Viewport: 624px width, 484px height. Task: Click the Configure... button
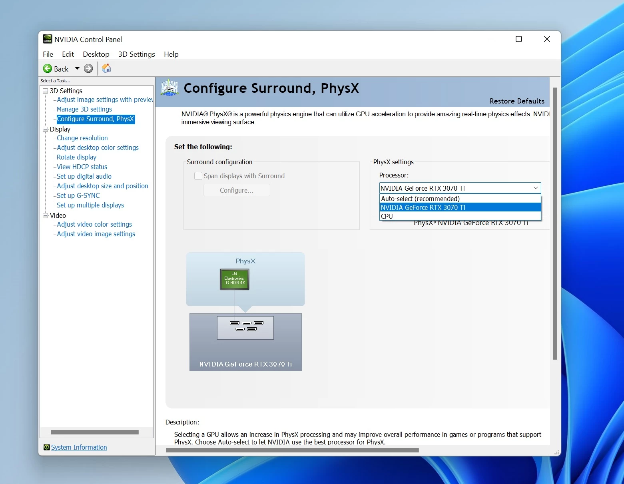pyautogui.click(x=237, y=190)
